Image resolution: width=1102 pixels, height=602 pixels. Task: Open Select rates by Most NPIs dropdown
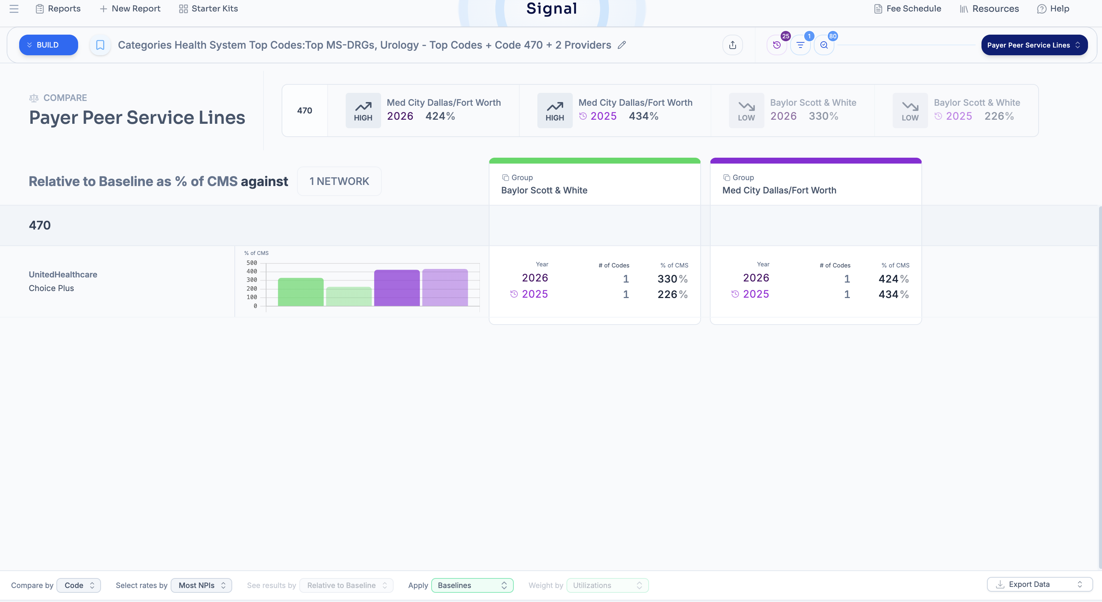201,585
